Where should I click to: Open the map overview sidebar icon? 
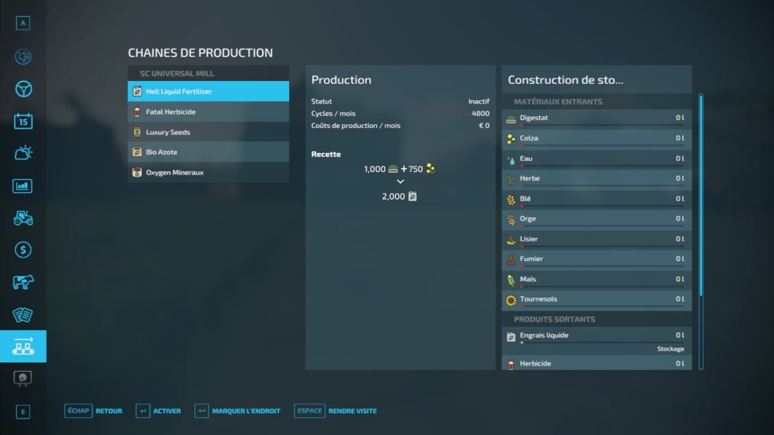point(23,57)
